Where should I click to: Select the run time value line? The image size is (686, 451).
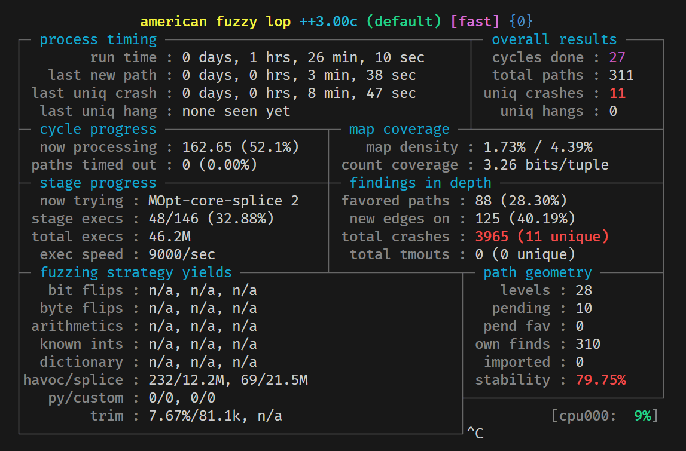point(303,57)
